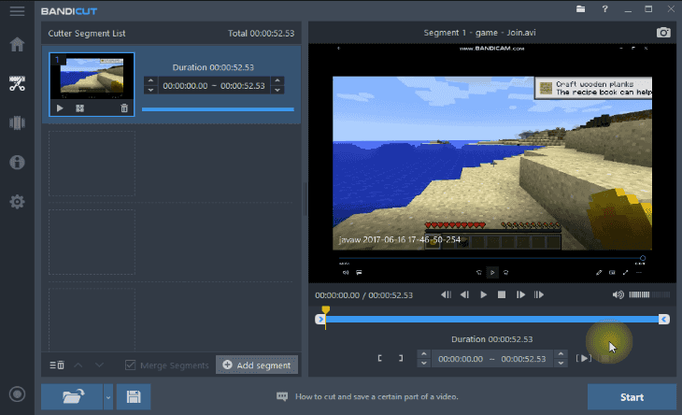Play the preview video
682x415 pixels.
coord(483,295)
